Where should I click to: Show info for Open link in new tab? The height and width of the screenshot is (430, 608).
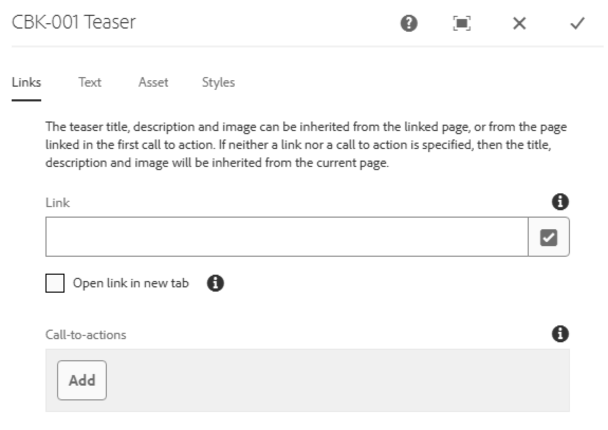click(215, 284)
